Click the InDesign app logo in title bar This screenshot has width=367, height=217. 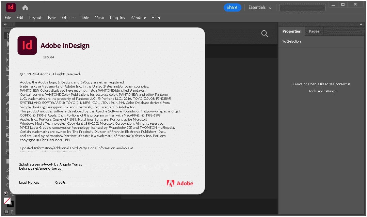pos(11,7)
